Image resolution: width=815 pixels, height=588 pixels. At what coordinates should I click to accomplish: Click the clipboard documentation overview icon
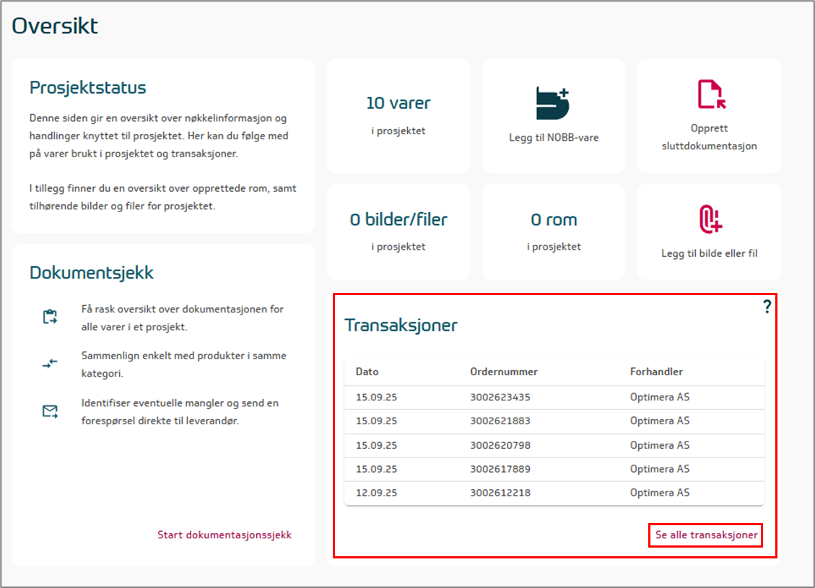pos(50,317)
